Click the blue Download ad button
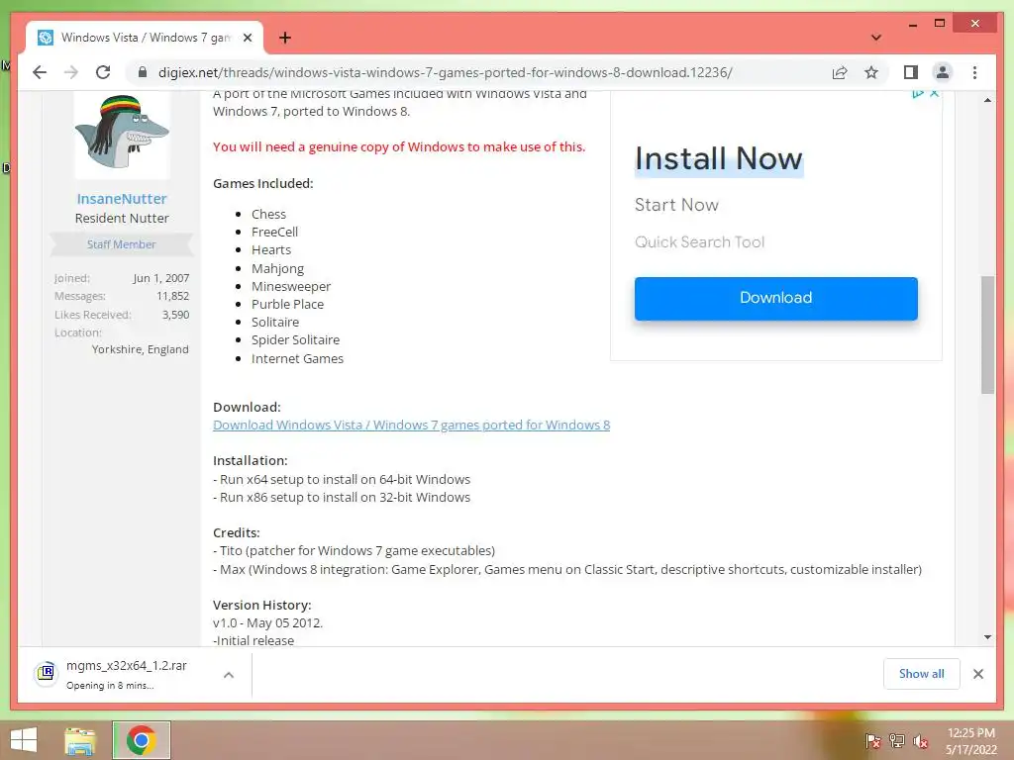Screen dimensions: 1014x760 pyautogui.click(x=775, y=298)
